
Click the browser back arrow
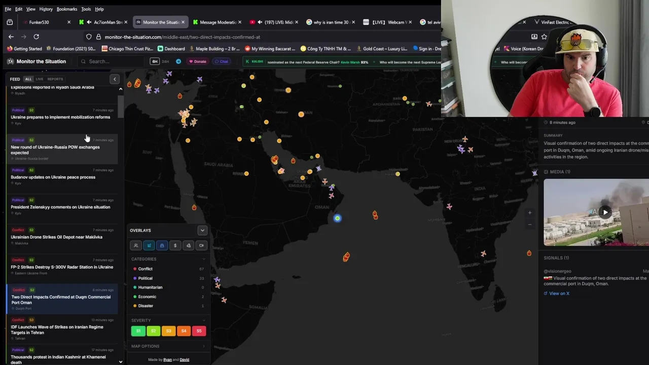(x=11, y=36)
